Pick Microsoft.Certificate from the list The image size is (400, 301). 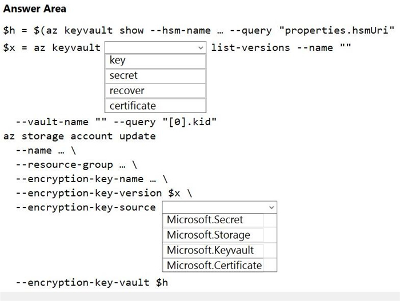pos(213,265)
